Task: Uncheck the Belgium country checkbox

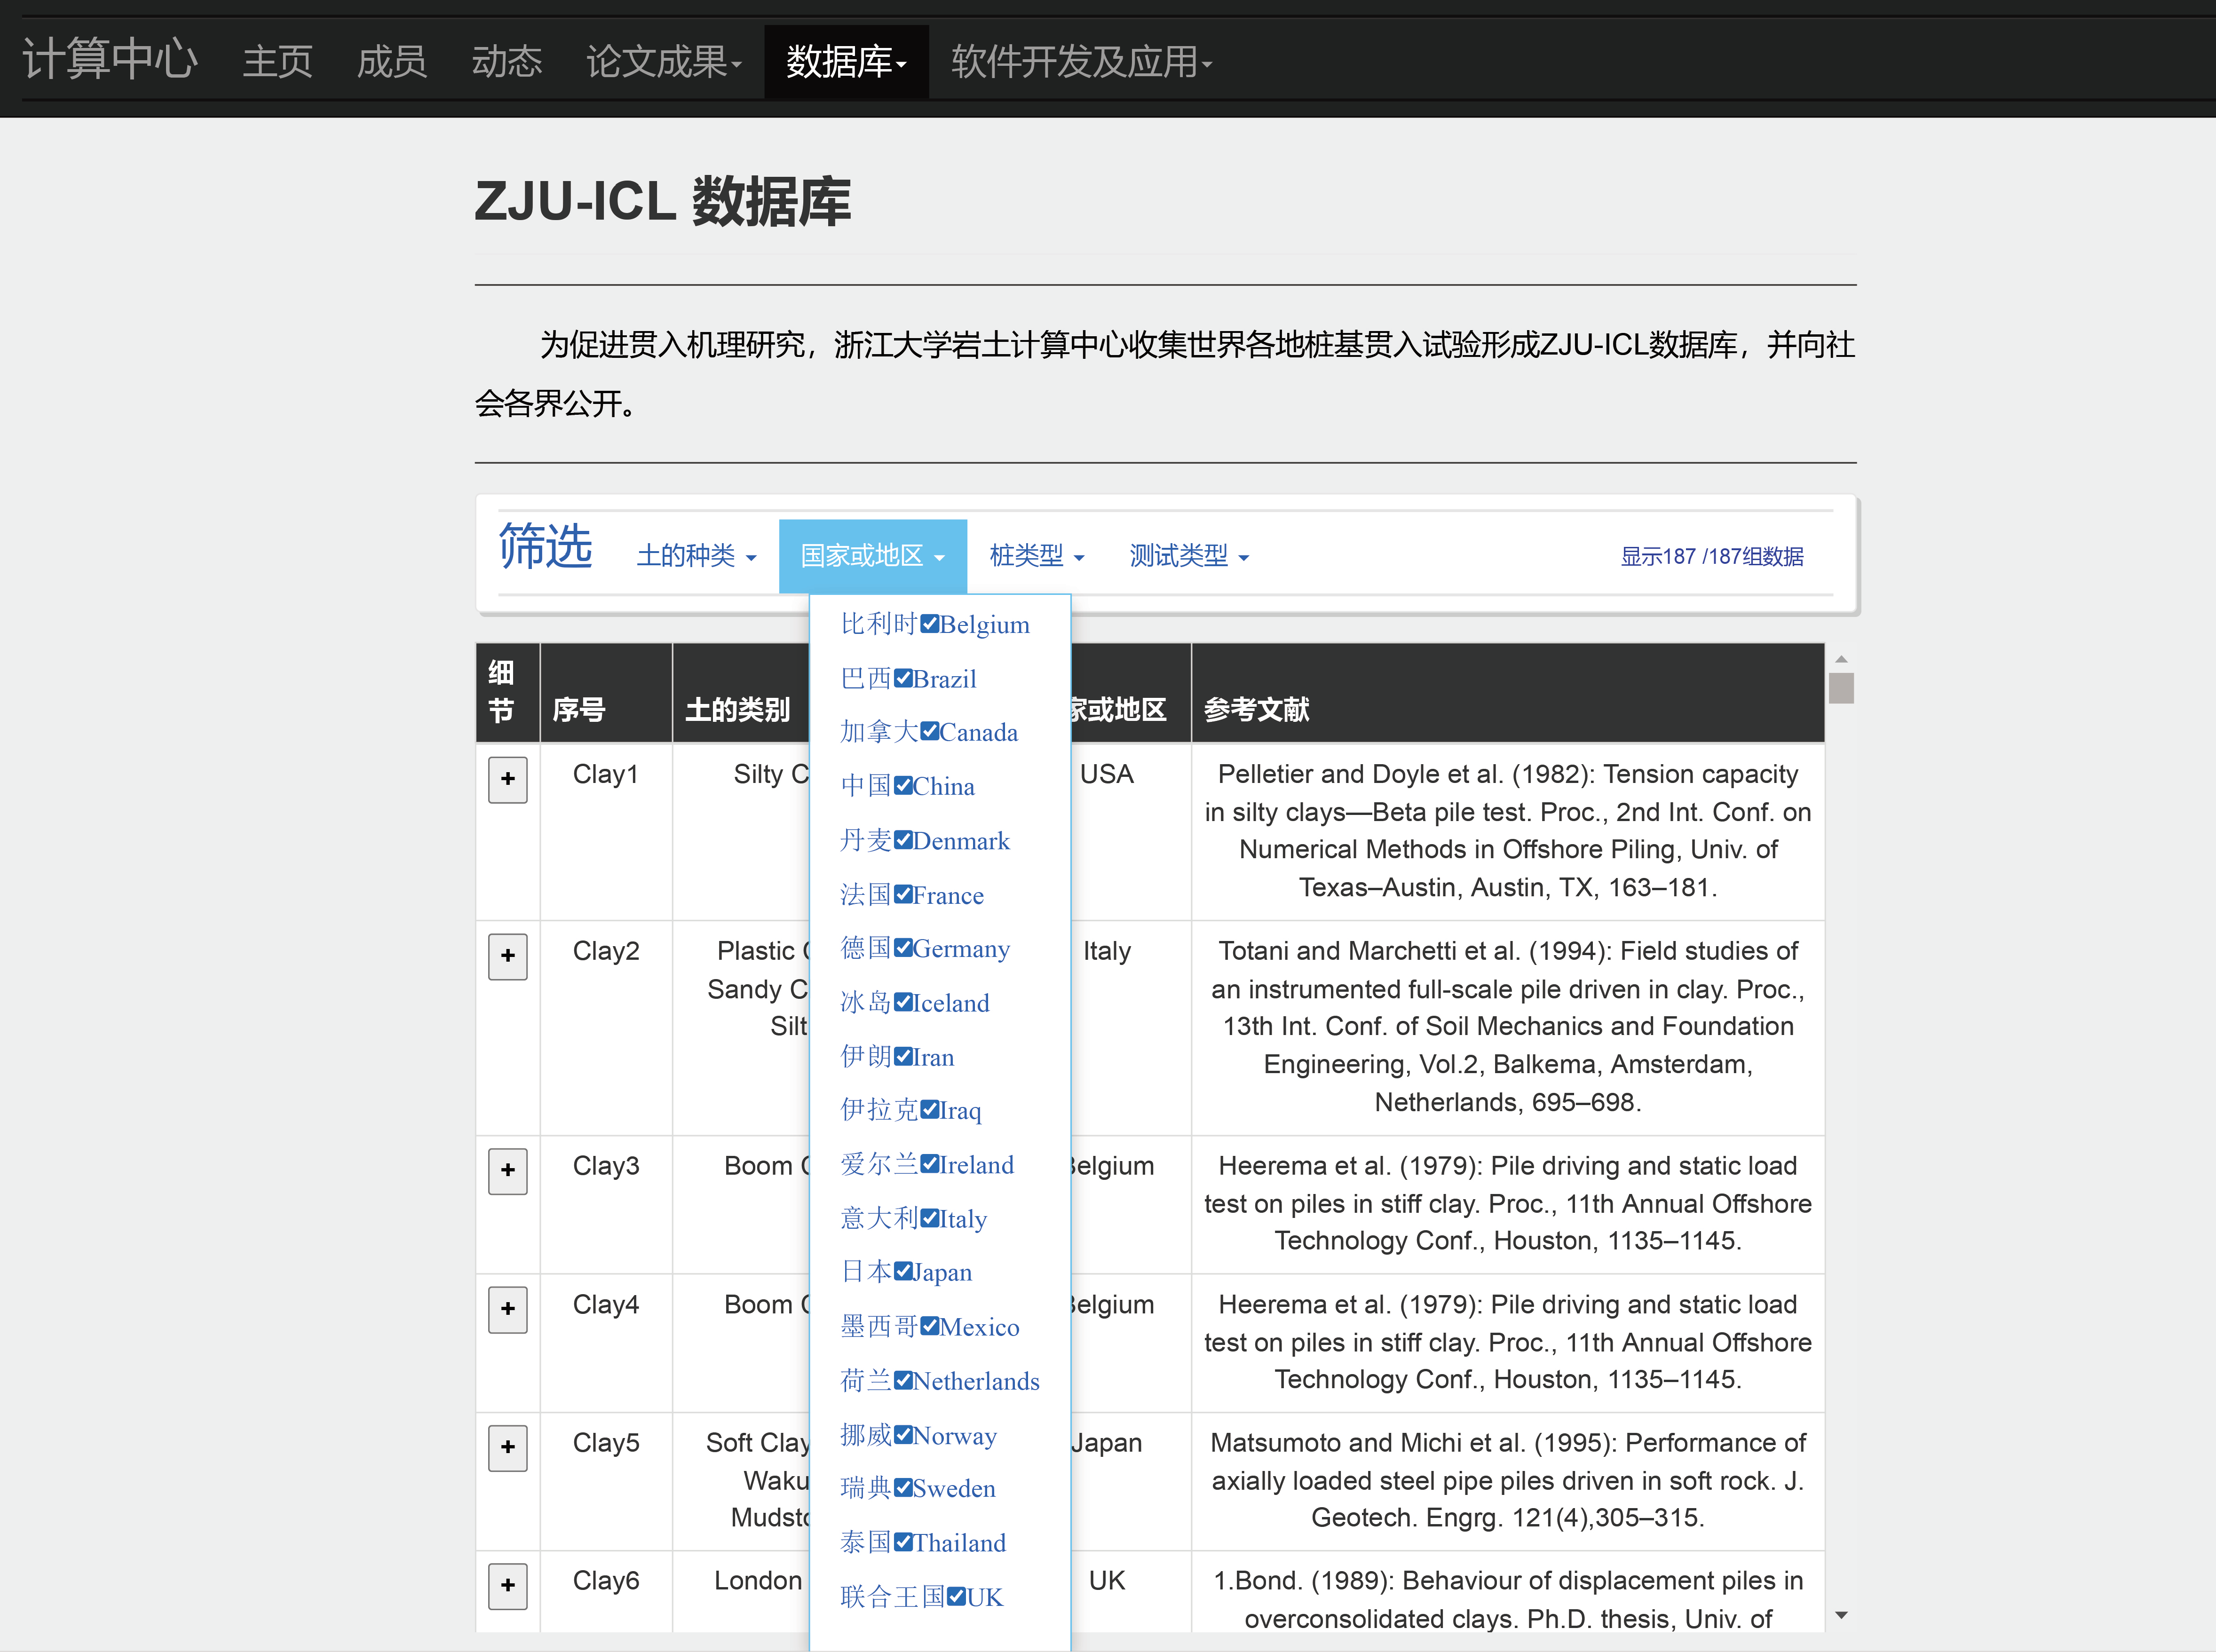Action: pyautogui.click(x=930, y=624)
